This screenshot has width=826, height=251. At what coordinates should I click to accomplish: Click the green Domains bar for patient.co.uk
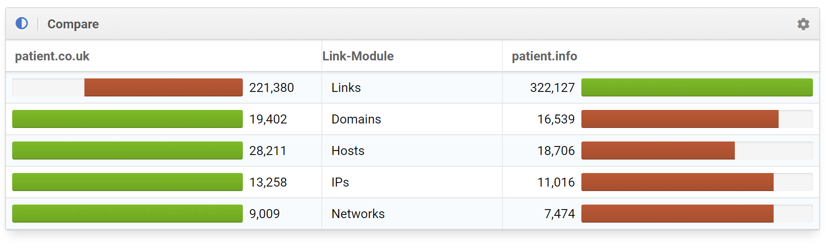(x=127, y=119)
